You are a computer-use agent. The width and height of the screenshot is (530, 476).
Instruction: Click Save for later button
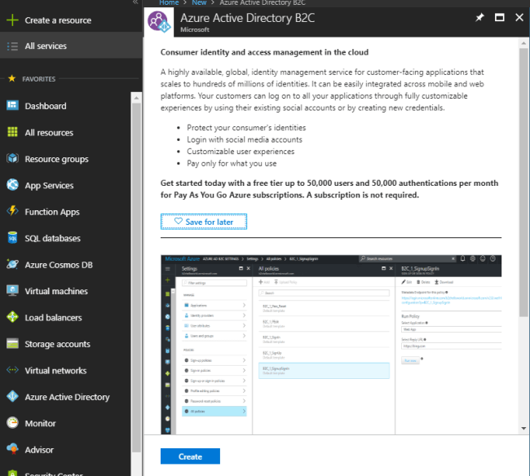[x=204, y=222]
